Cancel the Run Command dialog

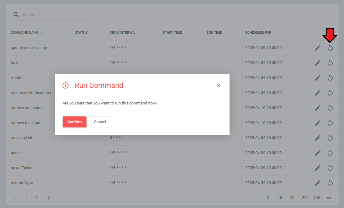coord(100,122)
